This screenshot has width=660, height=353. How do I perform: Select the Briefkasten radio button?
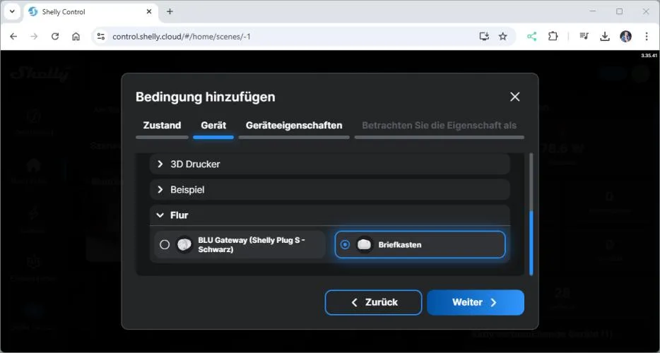click(x=345, y=244)
